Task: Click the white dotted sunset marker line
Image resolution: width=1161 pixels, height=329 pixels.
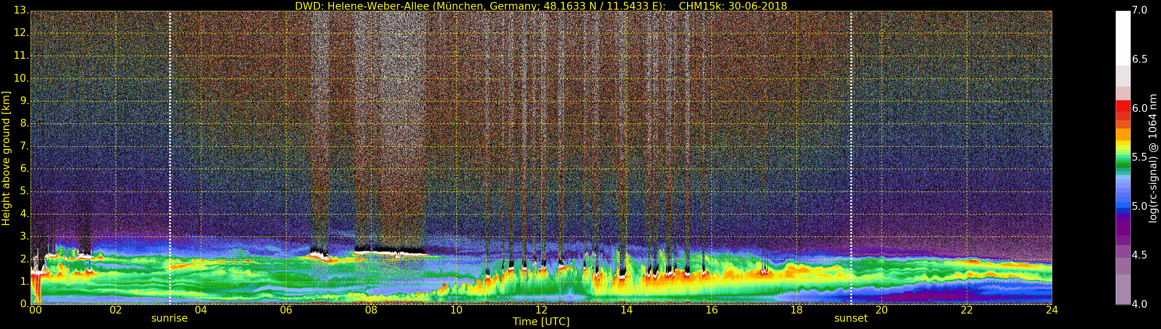Action: tap(851, 158)
